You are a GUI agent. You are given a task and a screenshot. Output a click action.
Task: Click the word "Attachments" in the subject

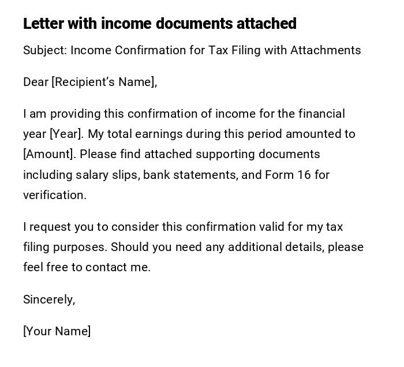pos(326,50)
